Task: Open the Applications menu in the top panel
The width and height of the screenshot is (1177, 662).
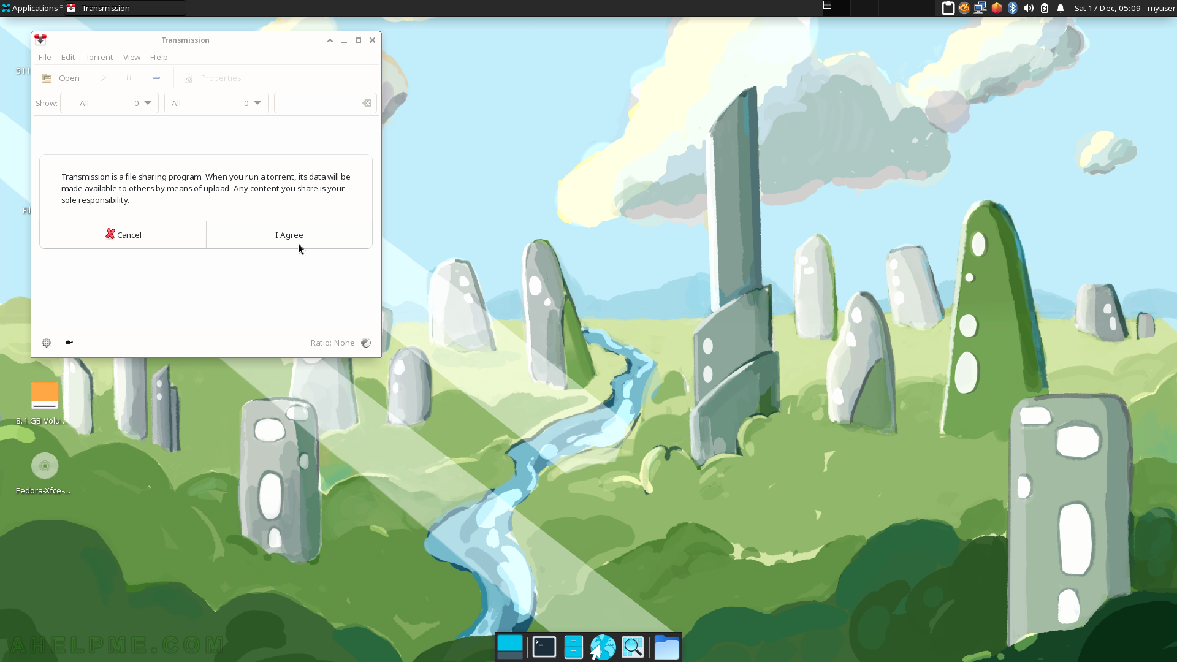Action: tap(30, 8)
